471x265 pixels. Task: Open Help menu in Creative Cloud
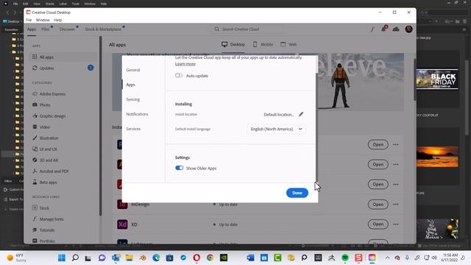coord(57,20)
